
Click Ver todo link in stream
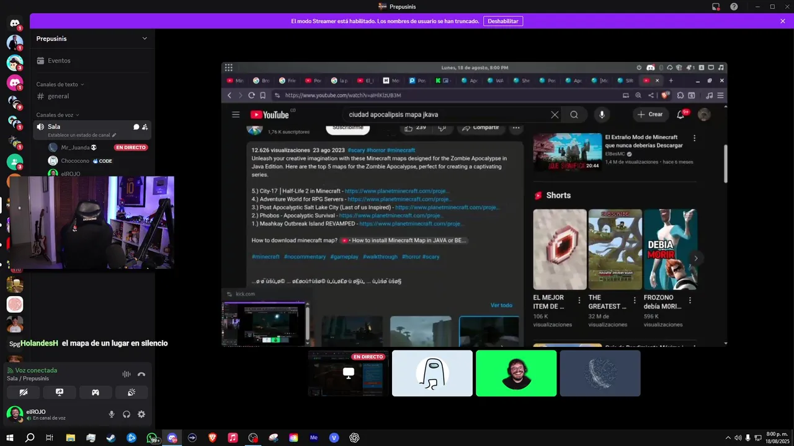(x=501, y=305)
